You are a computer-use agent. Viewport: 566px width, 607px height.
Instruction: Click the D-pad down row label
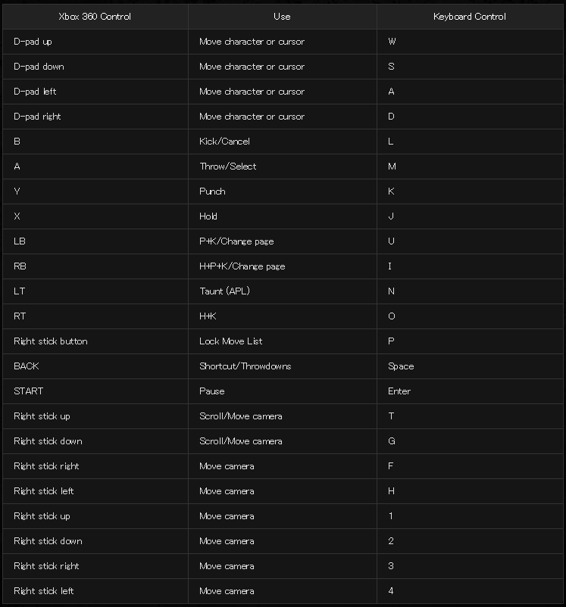tap(39, 67)
